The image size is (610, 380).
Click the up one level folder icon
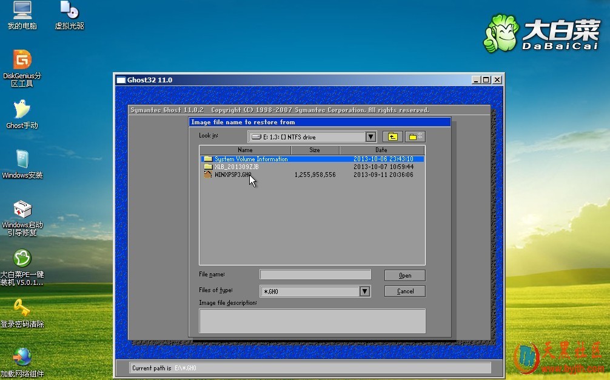(x=392, y=137)
